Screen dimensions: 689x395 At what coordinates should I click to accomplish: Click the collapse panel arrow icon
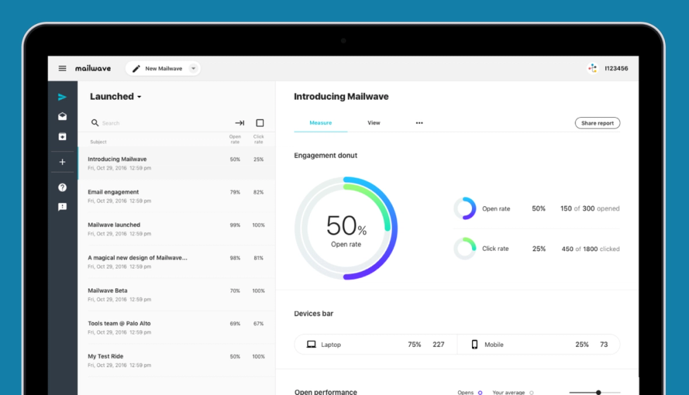240,123
